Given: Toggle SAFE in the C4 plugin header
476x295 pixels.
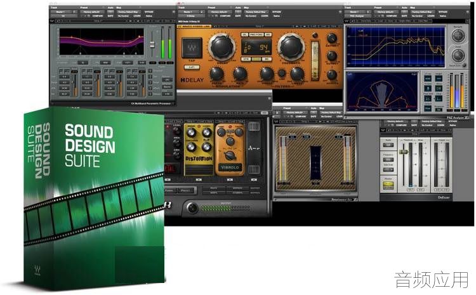Looking at the screenshot, I should [x=110, y=16].
